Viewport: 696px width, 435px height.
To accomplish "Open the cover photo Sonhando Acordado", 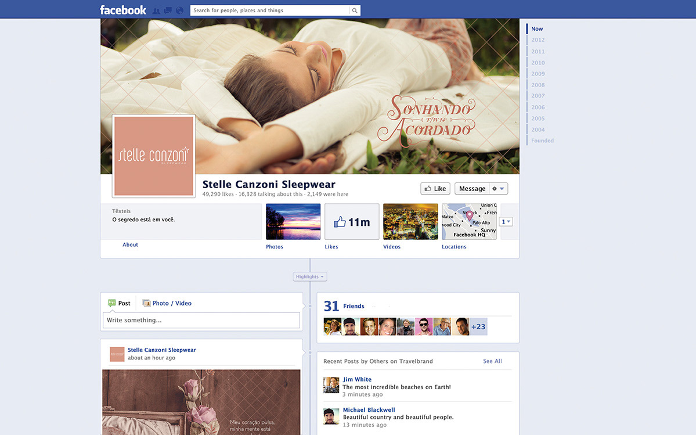I will [310, 96].
